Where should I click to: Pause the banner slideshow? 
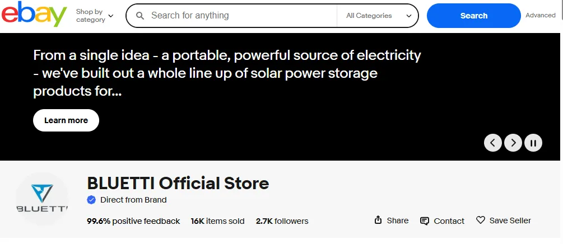click(533, 143)
